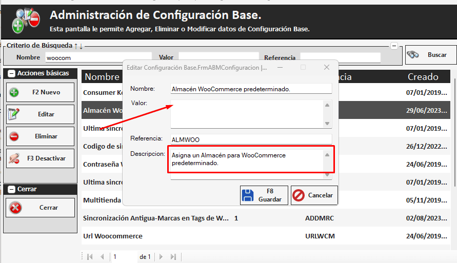Click the Editar notepad icon
The width and height of the screenshot is (457, 263).
click(x=14, y=114)
